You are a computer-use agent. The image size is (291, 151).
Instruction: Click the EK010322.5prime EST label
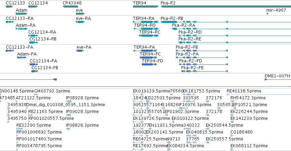tap(190, 118)
